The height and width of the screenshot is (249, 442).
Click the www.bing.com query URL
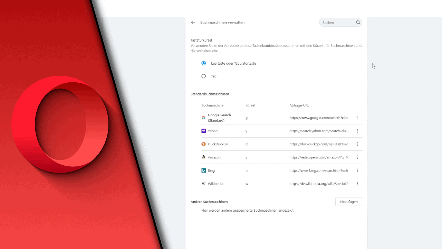(319, 170)
